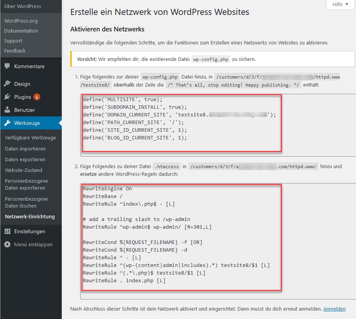Click the RewriteRule . index.php [L] line
This screenshot has width=356, height=319.
pyautogui.click(x=124, y=280)
